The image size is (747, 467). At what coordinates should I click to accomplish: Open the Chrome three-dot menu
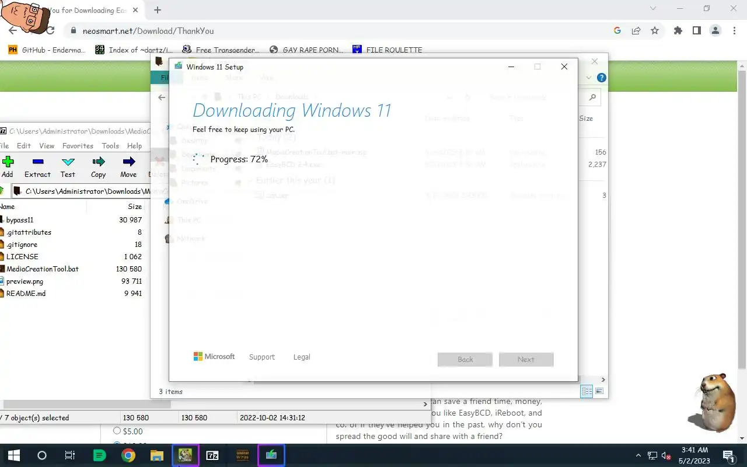pos(734,31)
